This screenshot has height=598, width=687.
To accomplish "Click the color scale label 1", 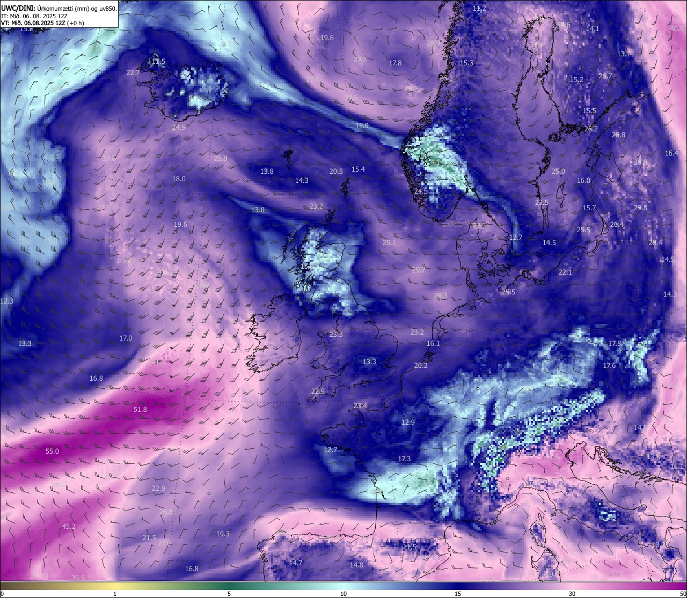I will pos(115,594).
